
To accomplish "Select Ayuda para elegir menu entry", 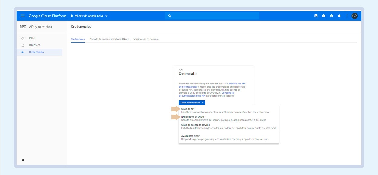I will click(229, 138).
